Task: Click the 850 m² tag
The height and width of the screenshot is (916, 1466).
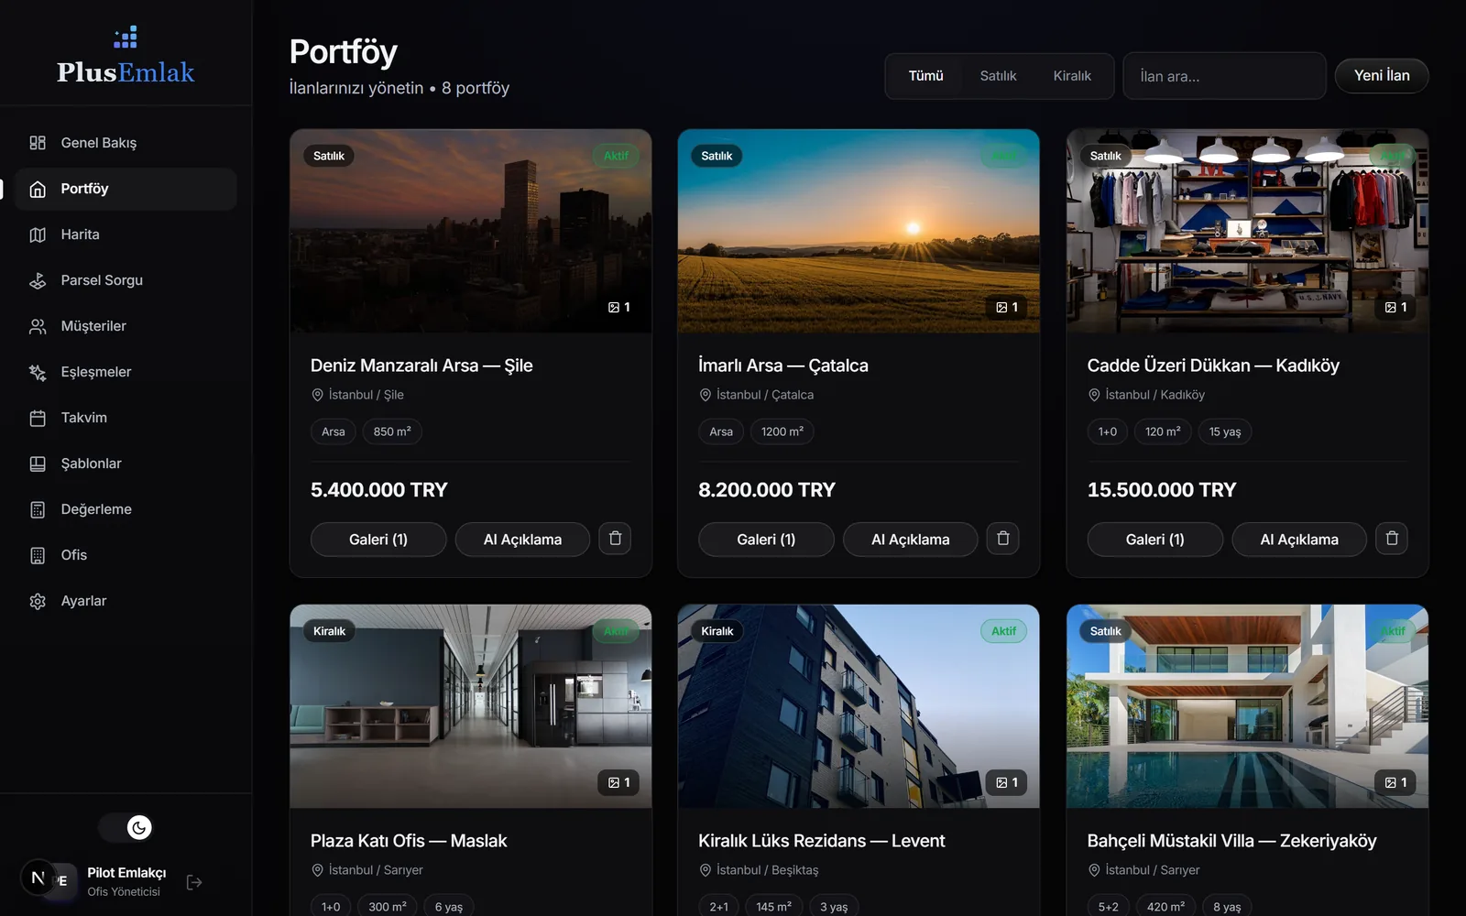Action: (x=392, y=431)
